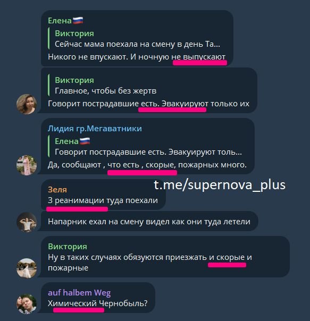Select message 'Напарник ехал на смену'

coord(149,222)
